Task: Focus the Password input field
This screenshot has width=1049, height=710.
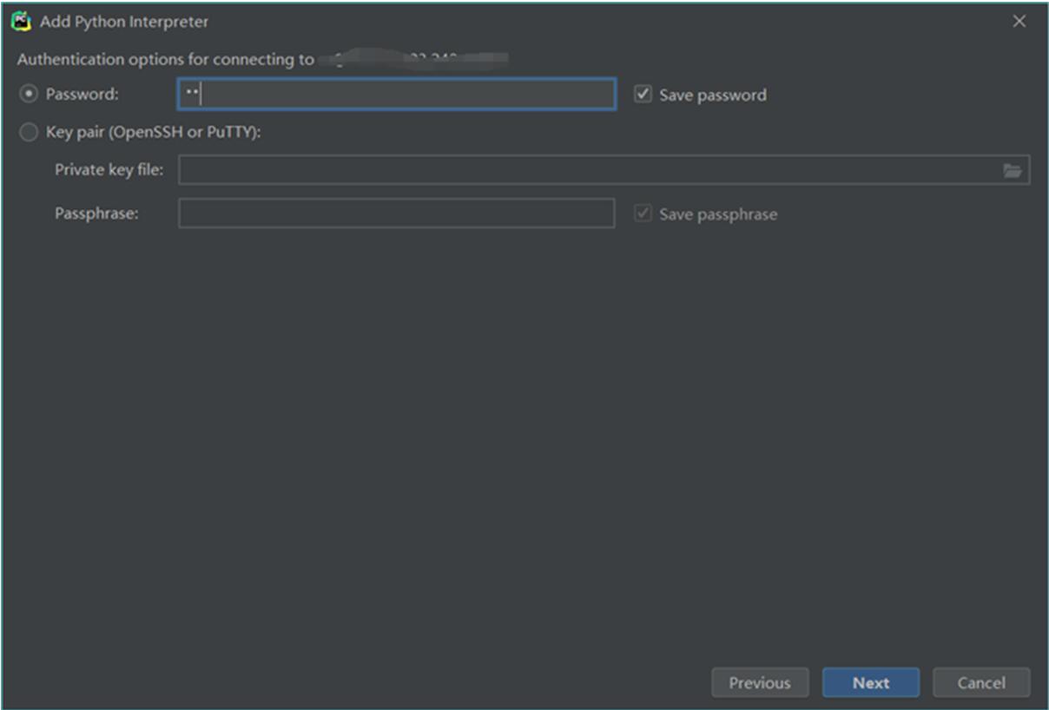Action: pyautogui.click(x=396, y=95)
